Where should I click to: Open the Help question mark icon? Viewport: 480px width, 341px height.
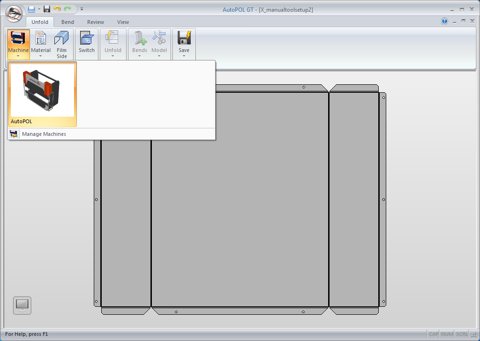[444, 21]
